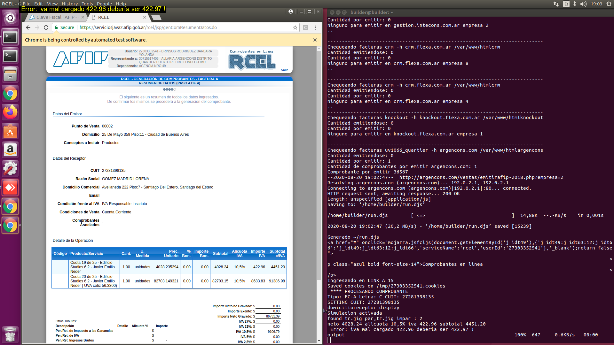Click the address bar URL
Screen dimensions: 614x345
pos(148,27)
